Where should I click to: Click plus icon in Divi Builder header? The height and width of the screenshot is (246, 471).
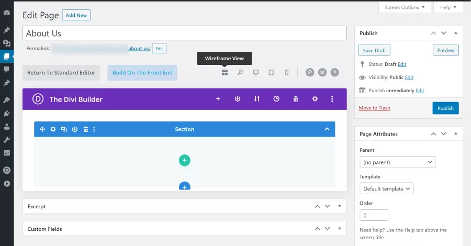[218, 99]
